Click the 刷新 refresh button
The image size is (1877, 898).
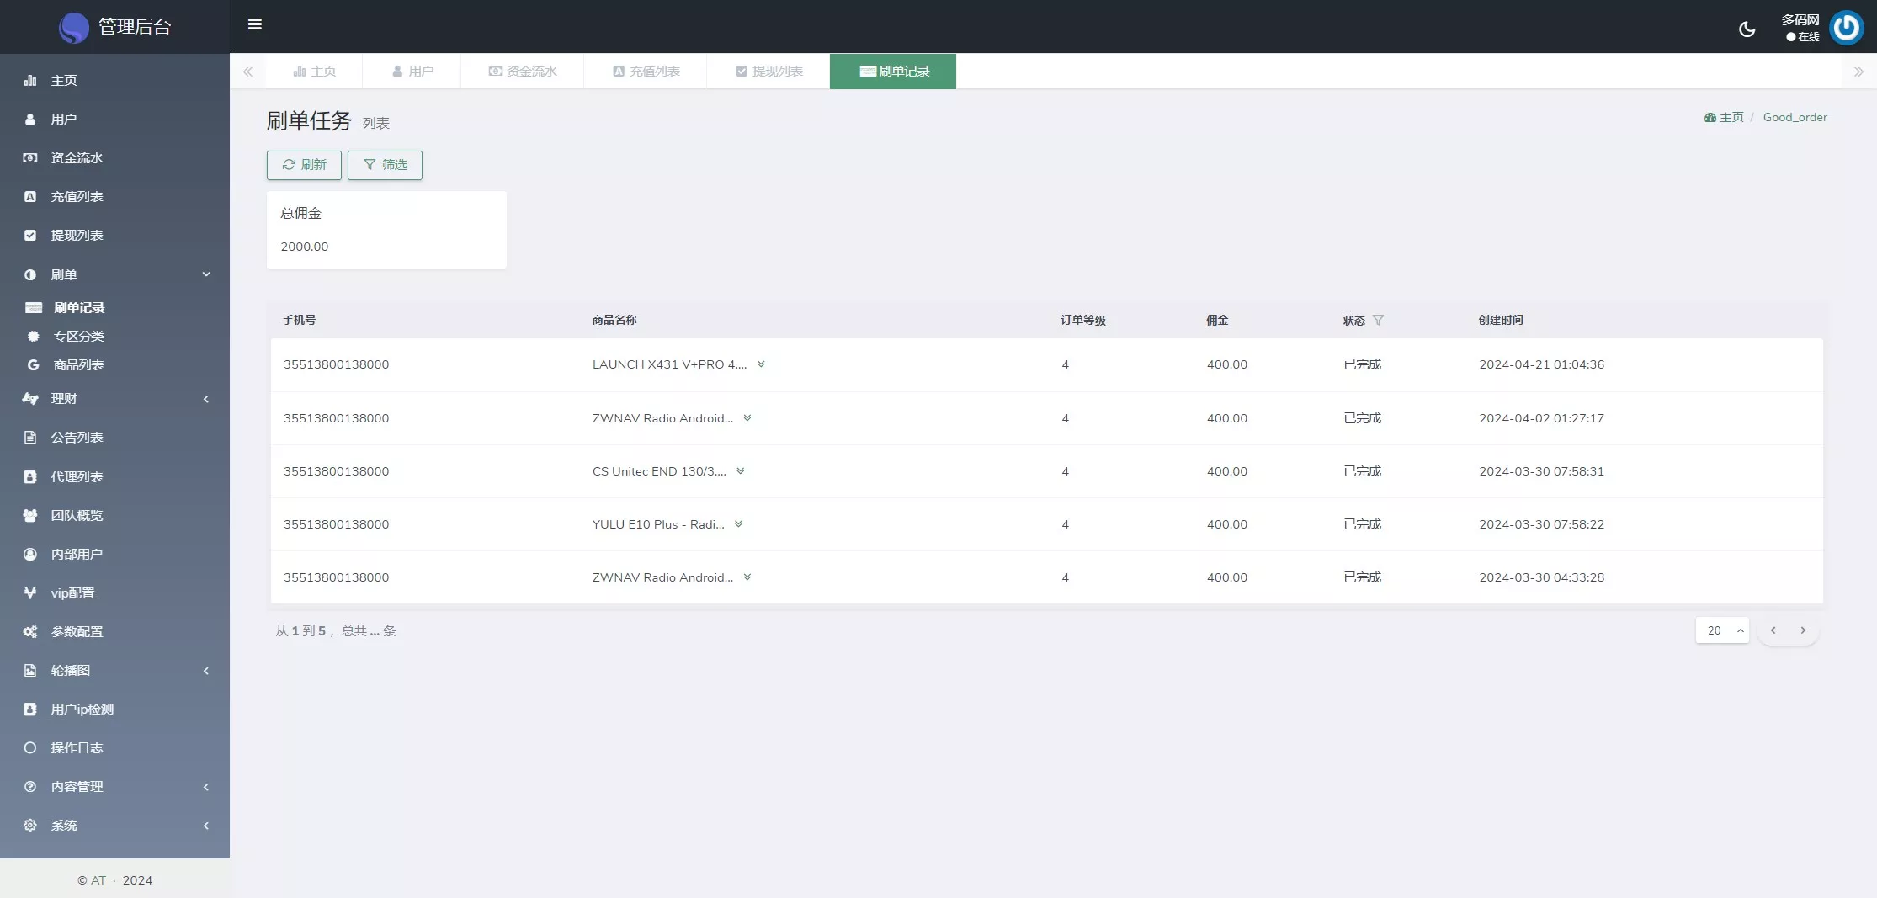point(304,165)
